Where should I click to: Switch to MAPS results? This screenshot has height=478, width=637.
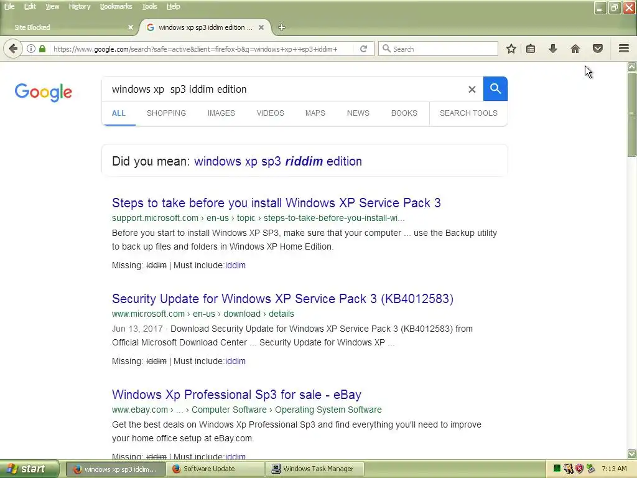(x=315, y=113)
